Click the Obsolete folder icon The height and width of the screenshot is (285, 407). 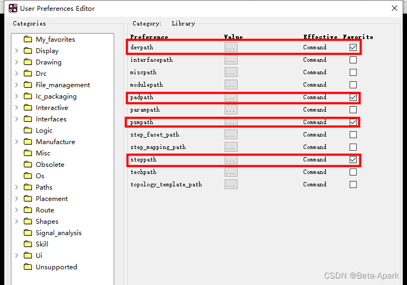coord(28,165)
